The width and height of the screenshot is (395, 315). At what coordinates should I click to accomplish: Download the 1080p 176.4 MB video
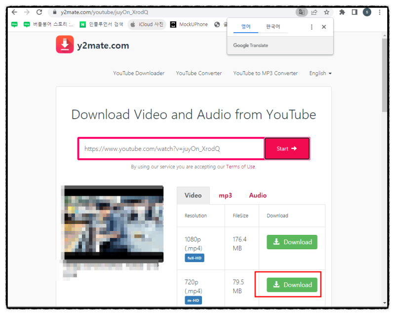pos(292,242)
